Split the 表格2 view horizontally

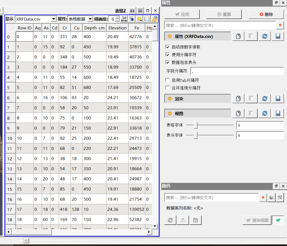coord(132,11)
